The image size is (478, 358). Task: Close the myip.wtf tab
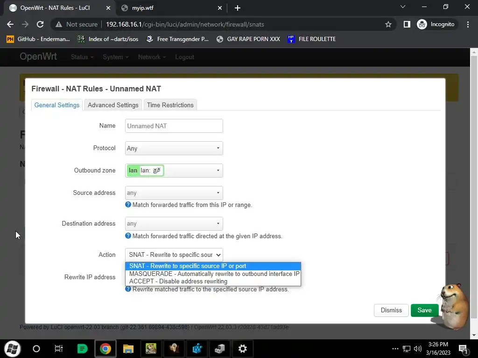(220, 8)
